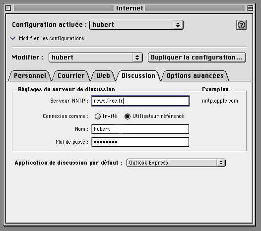This screenshot has height=231, width=261.
Task: Select the Discussion tab
Action: point(138,76)
